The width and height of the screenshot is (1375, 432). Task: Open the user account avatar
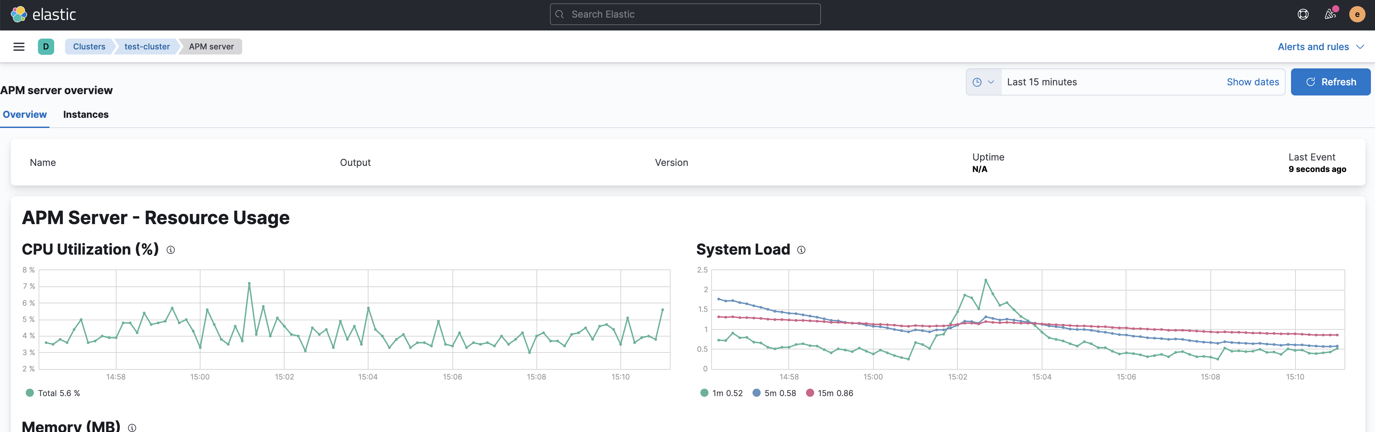point(1357,15)
